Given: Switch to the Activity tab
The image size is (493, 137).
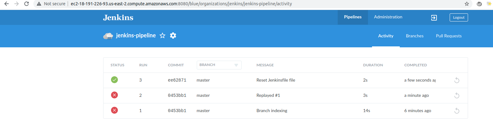Looking at the screenshot, I should [386, 36].
